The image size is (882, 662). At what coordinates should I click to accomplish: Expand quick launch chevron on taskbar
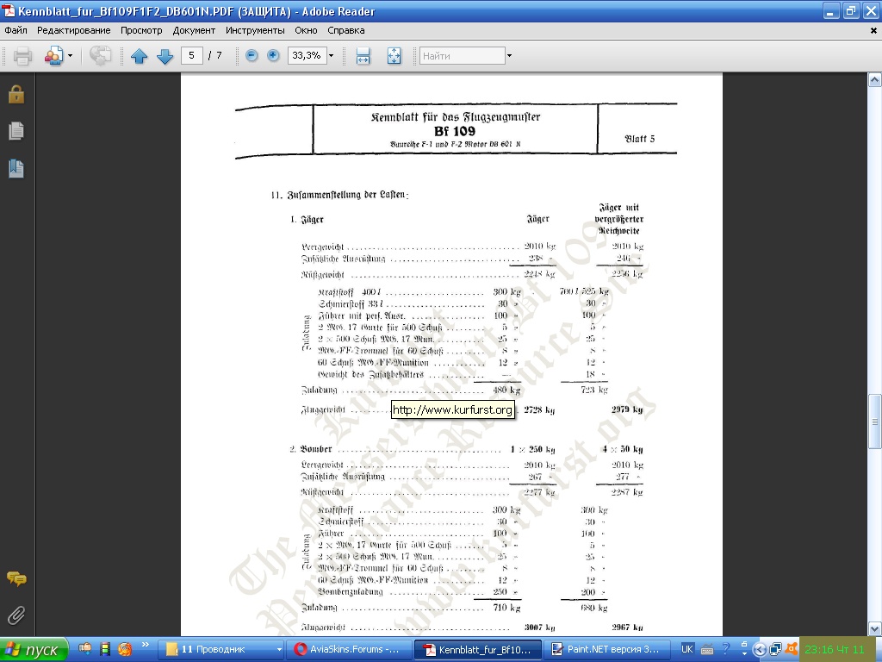(145, 645)
